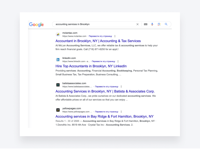Open 'Accountant in Brooklyn, NY' result title
Screen dimensions: 200x150
click(x=98, y=41)
